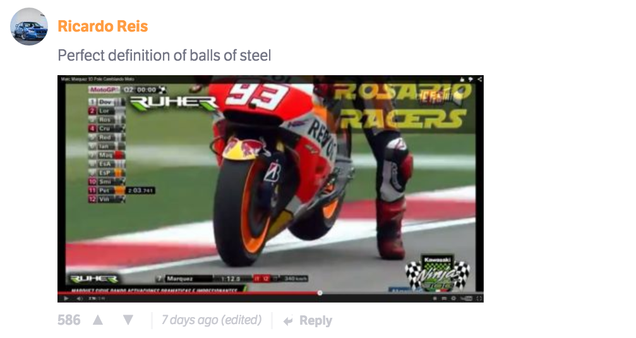Viewport: 636px width, 338px height.
Task: Click the thumbs-down icon in video header
Action: coord(471,80)
